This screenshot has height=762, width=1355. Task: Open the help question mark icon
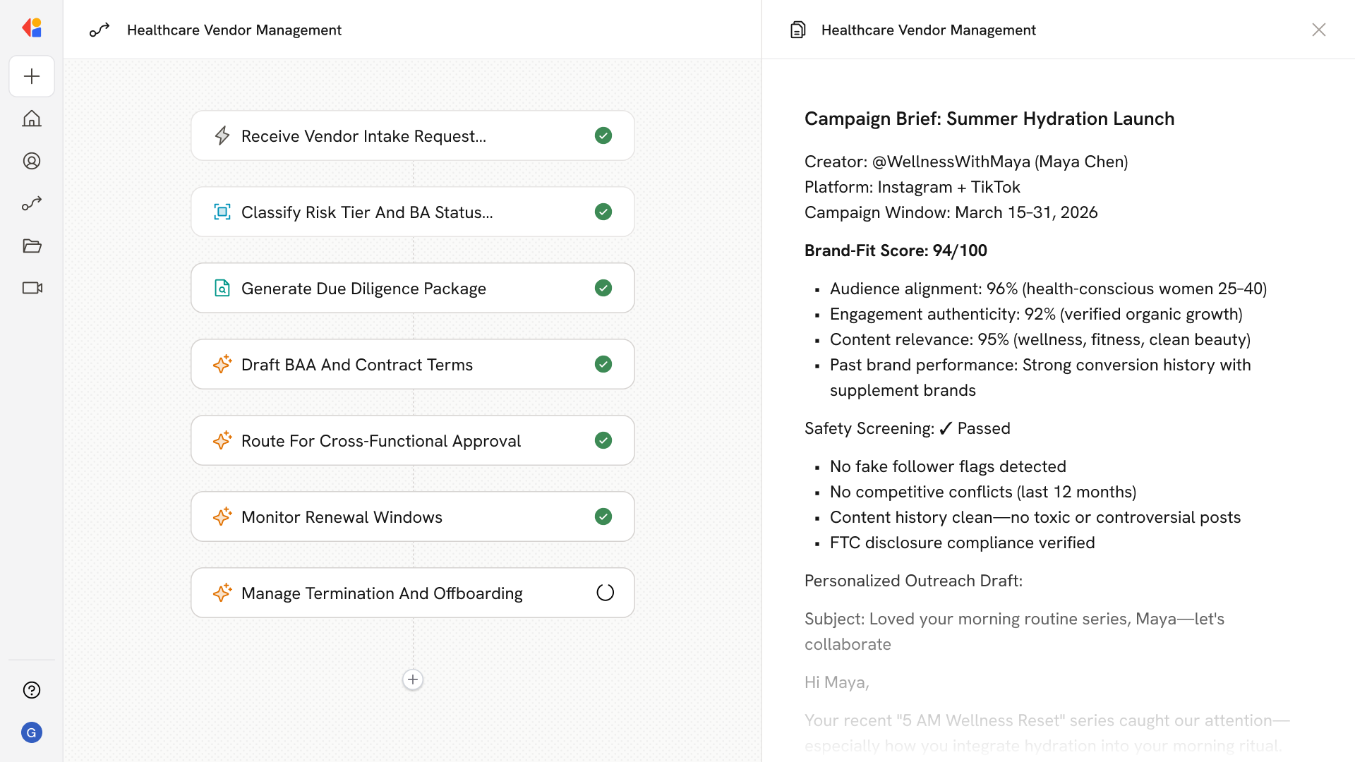point(32,690)
